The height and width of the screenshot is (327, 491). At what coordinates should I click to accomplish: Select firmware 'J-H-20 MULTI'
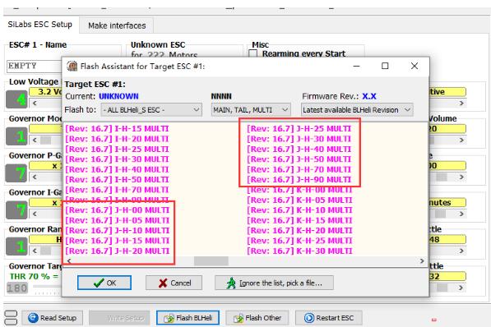point(117,251)
